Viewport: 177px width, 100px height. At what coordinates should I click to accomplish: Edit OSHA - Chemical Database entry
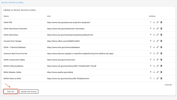[x=158, y=47]
